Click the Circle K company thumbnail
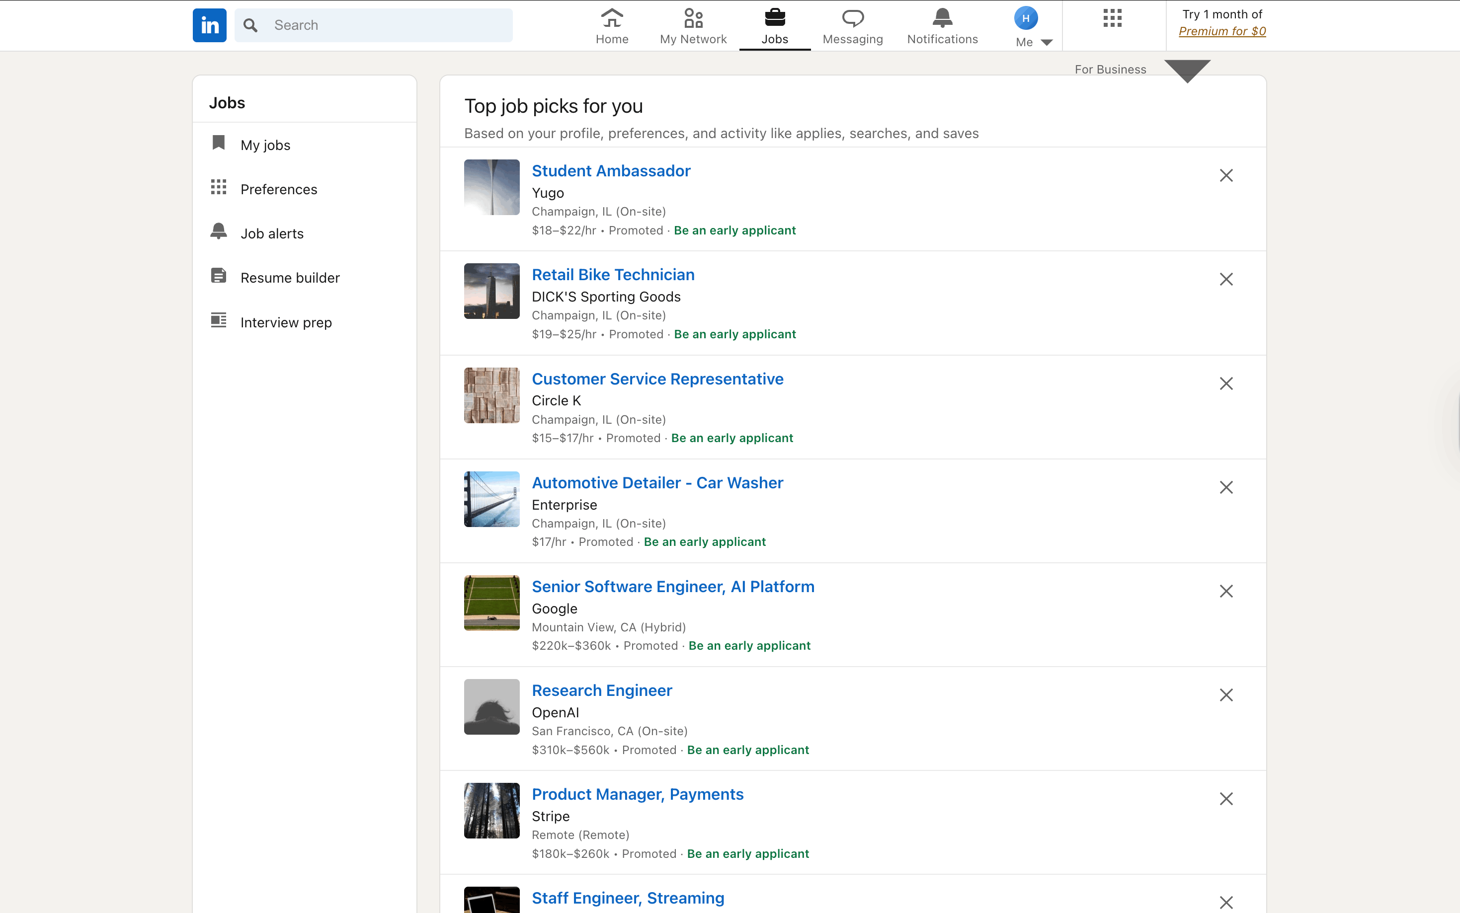The width and height of the screenshot is (1460, 913). tap(491, 395)
